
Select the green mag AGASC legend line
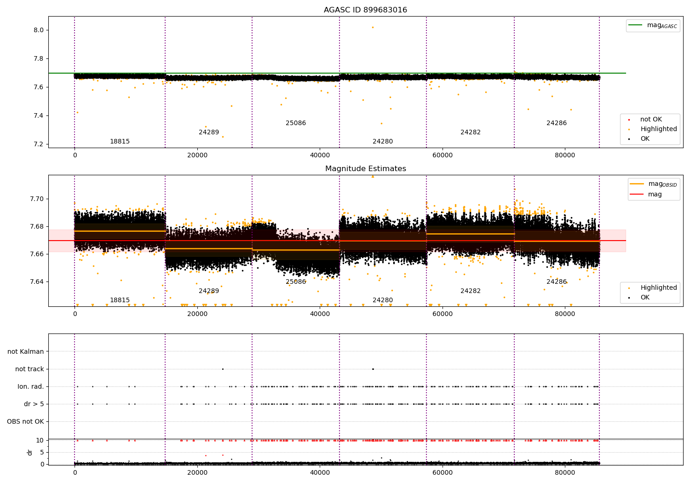pyautogui.click(x=635, y=25)
